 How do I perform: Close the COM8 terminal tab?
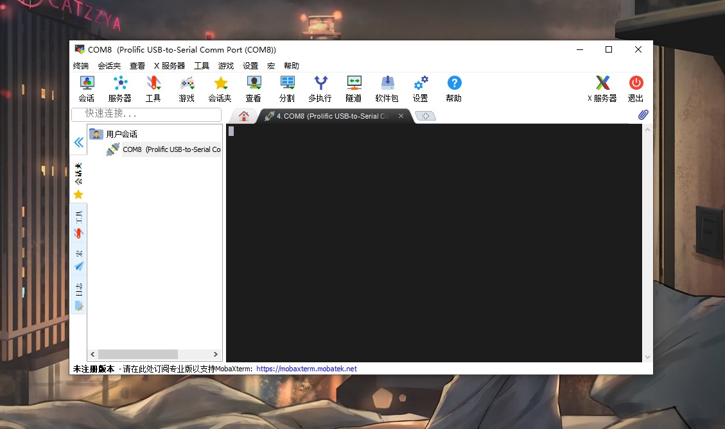click(401, 116)
